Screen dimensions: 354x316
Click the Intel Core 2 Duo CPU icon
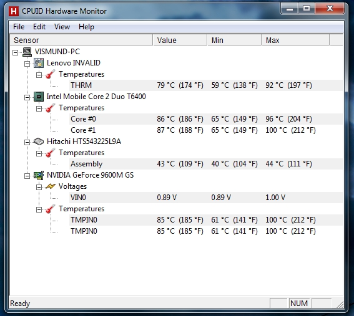[39, 97]
